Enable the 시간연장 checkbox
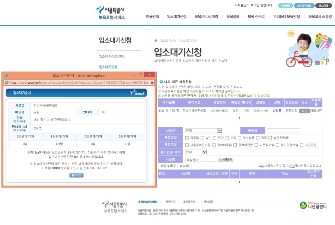Screen dimensions: 335x225 [x=301, y=145]
